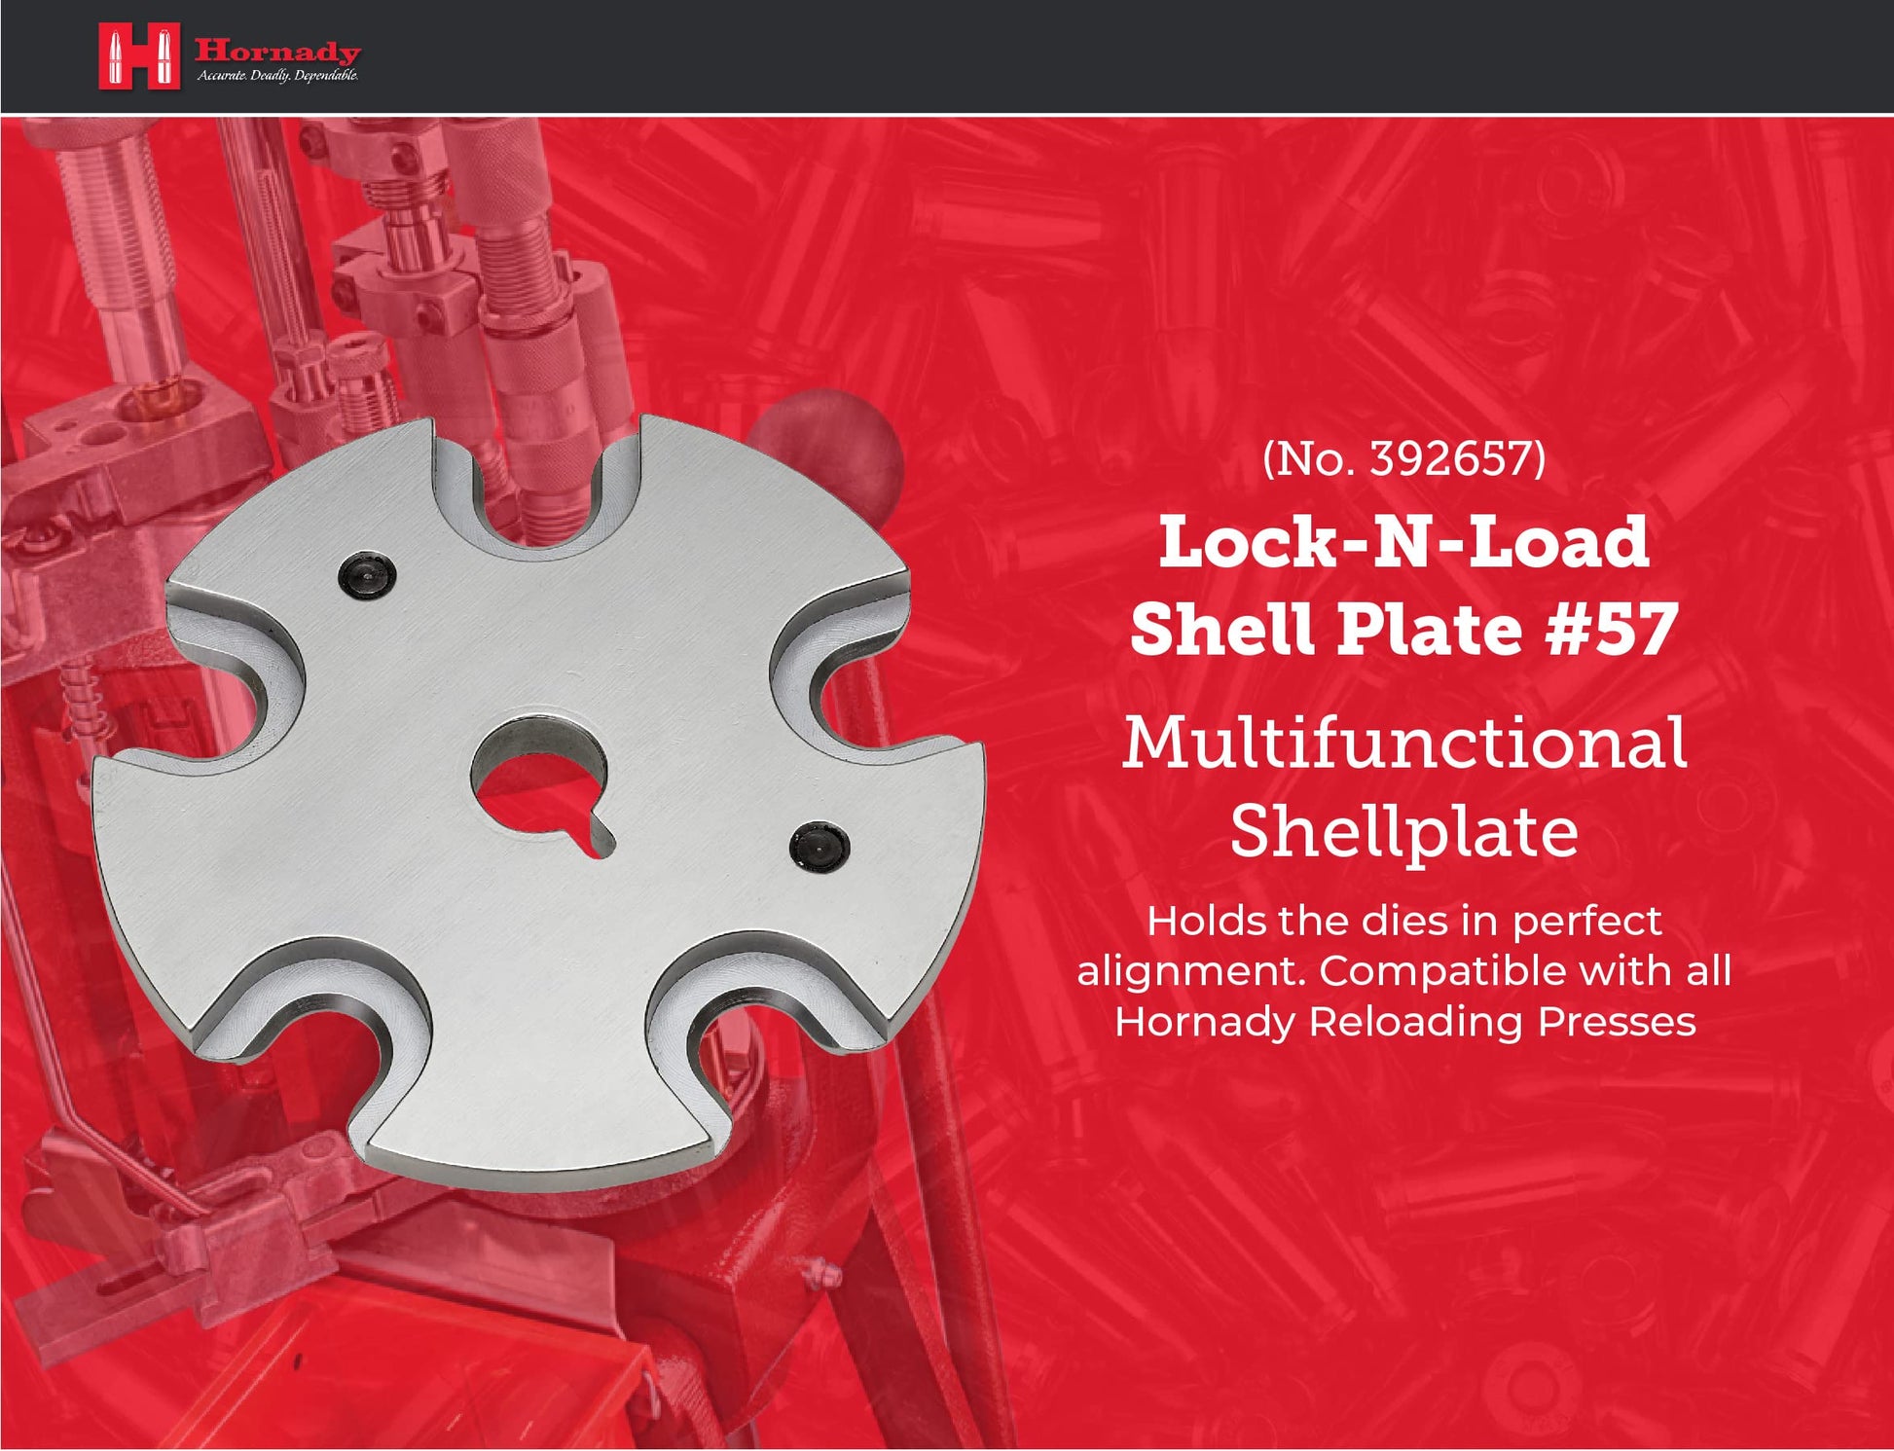Click the Holds the dies in perfect line
This screenshot has width=1894, height=1451.
[1403, 921]
